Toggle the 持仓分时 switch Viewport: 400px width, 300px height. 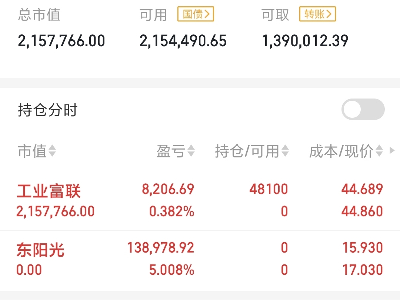[x=363, y=109]
